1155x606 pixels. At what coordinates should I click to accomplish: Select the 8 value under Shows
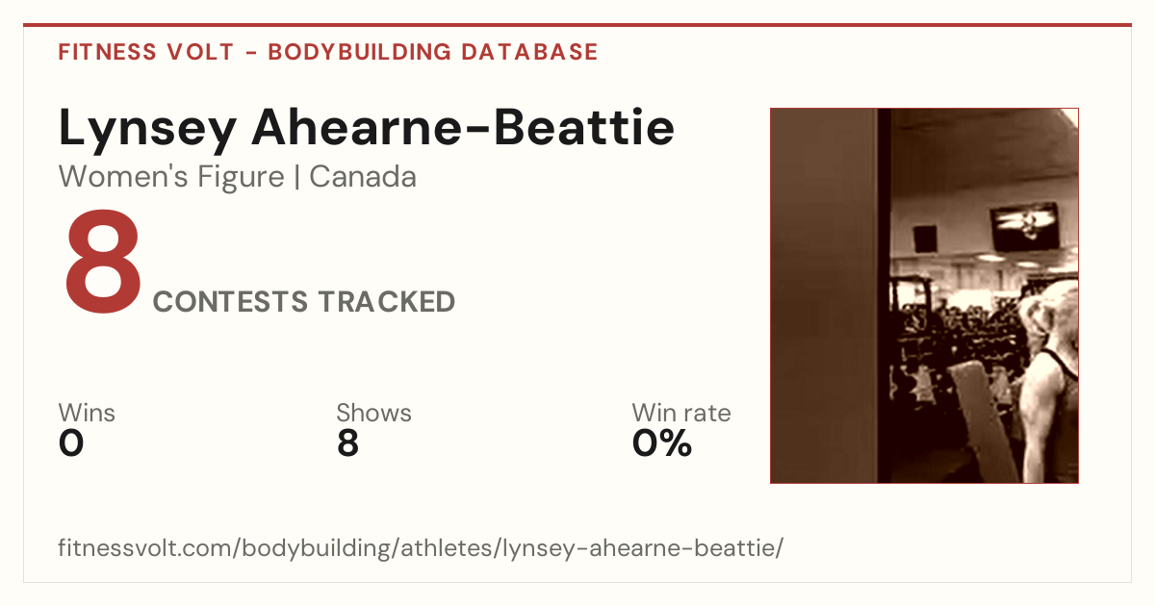click(347, 443)
